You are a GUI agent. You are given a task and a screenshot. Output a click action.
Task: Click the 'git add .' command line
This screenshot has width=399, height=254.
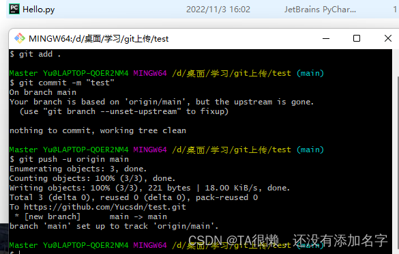click(35, 54)
